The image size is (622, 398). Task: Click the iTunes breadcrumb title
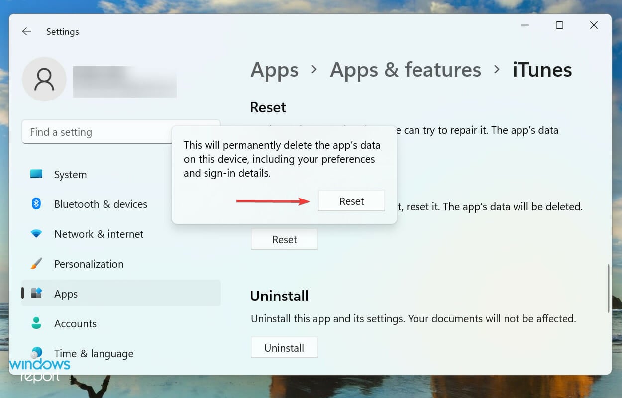542,70
